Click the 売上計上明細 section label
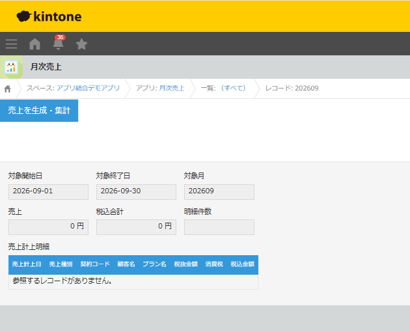Image resolution: width=410 pixels, height=332 pixels. (29, 247)
